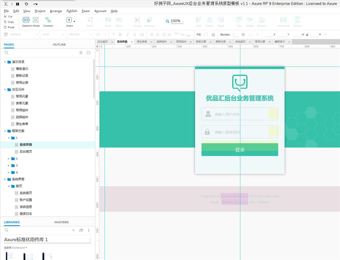
Task: Switch to the 后台首页 document tab
Action: pyautogui.click(x=103, y=42)
